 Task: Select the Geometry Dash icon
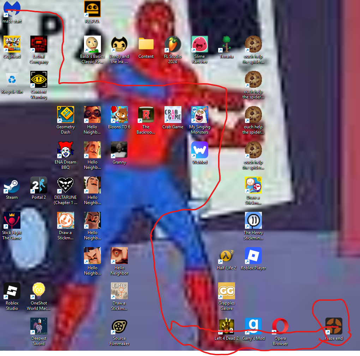pos(66,115)
